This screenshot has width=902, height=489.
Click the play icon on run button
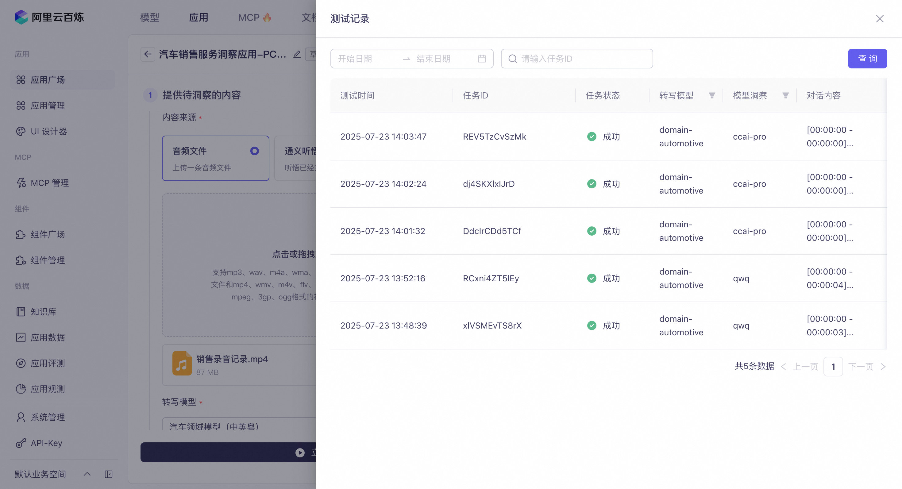pyautogui.click(x=300, y=452)
